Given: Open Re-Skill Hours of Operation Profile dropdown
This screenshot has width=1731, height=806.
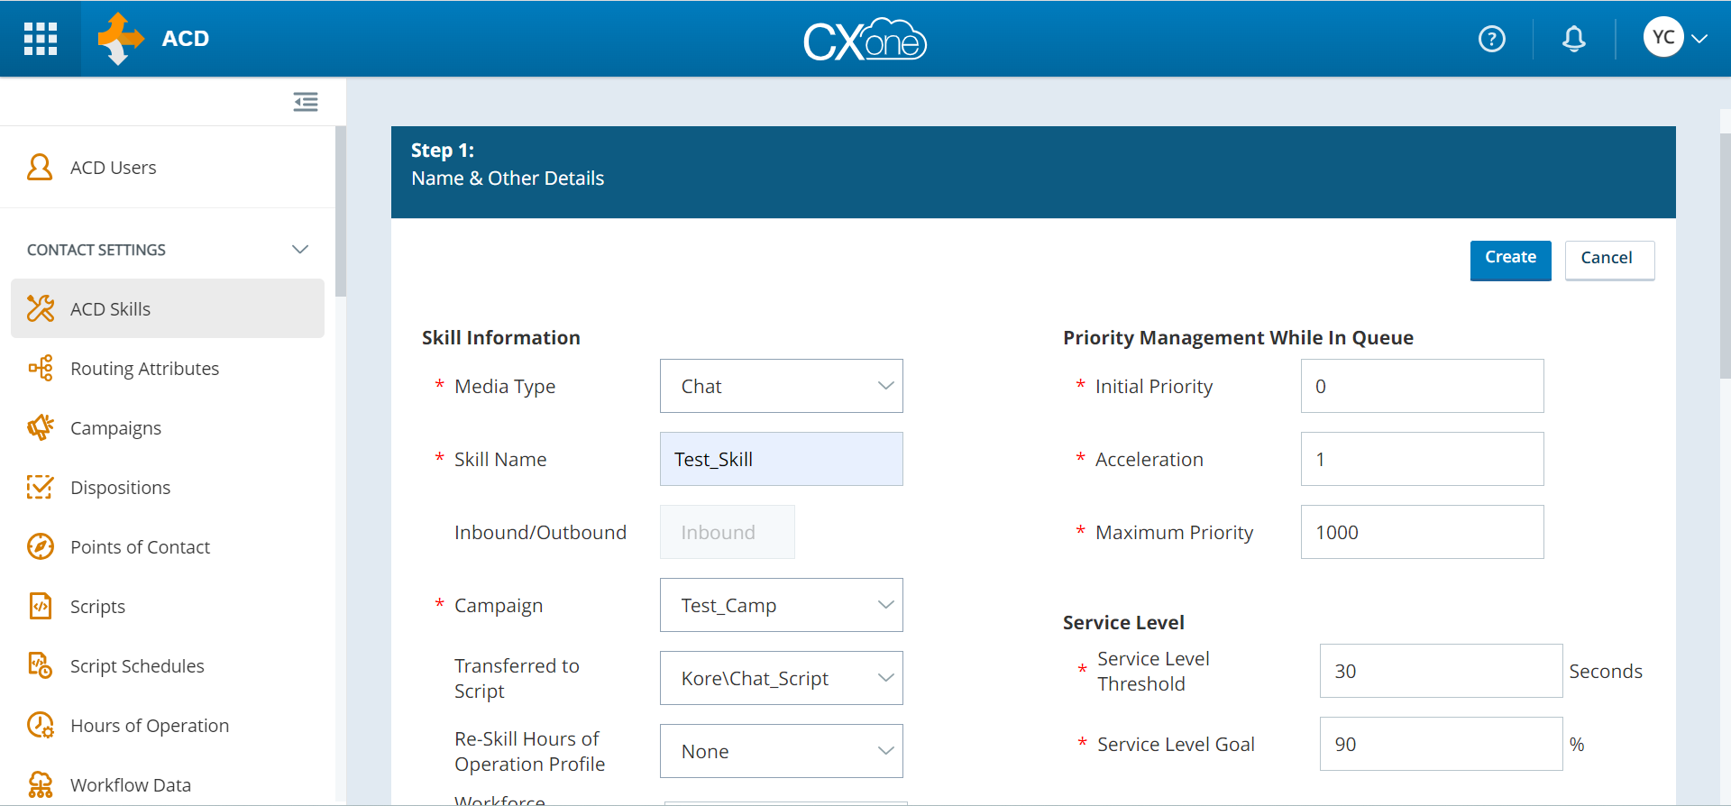Looking at the screenshot, I should pos(781,752).
